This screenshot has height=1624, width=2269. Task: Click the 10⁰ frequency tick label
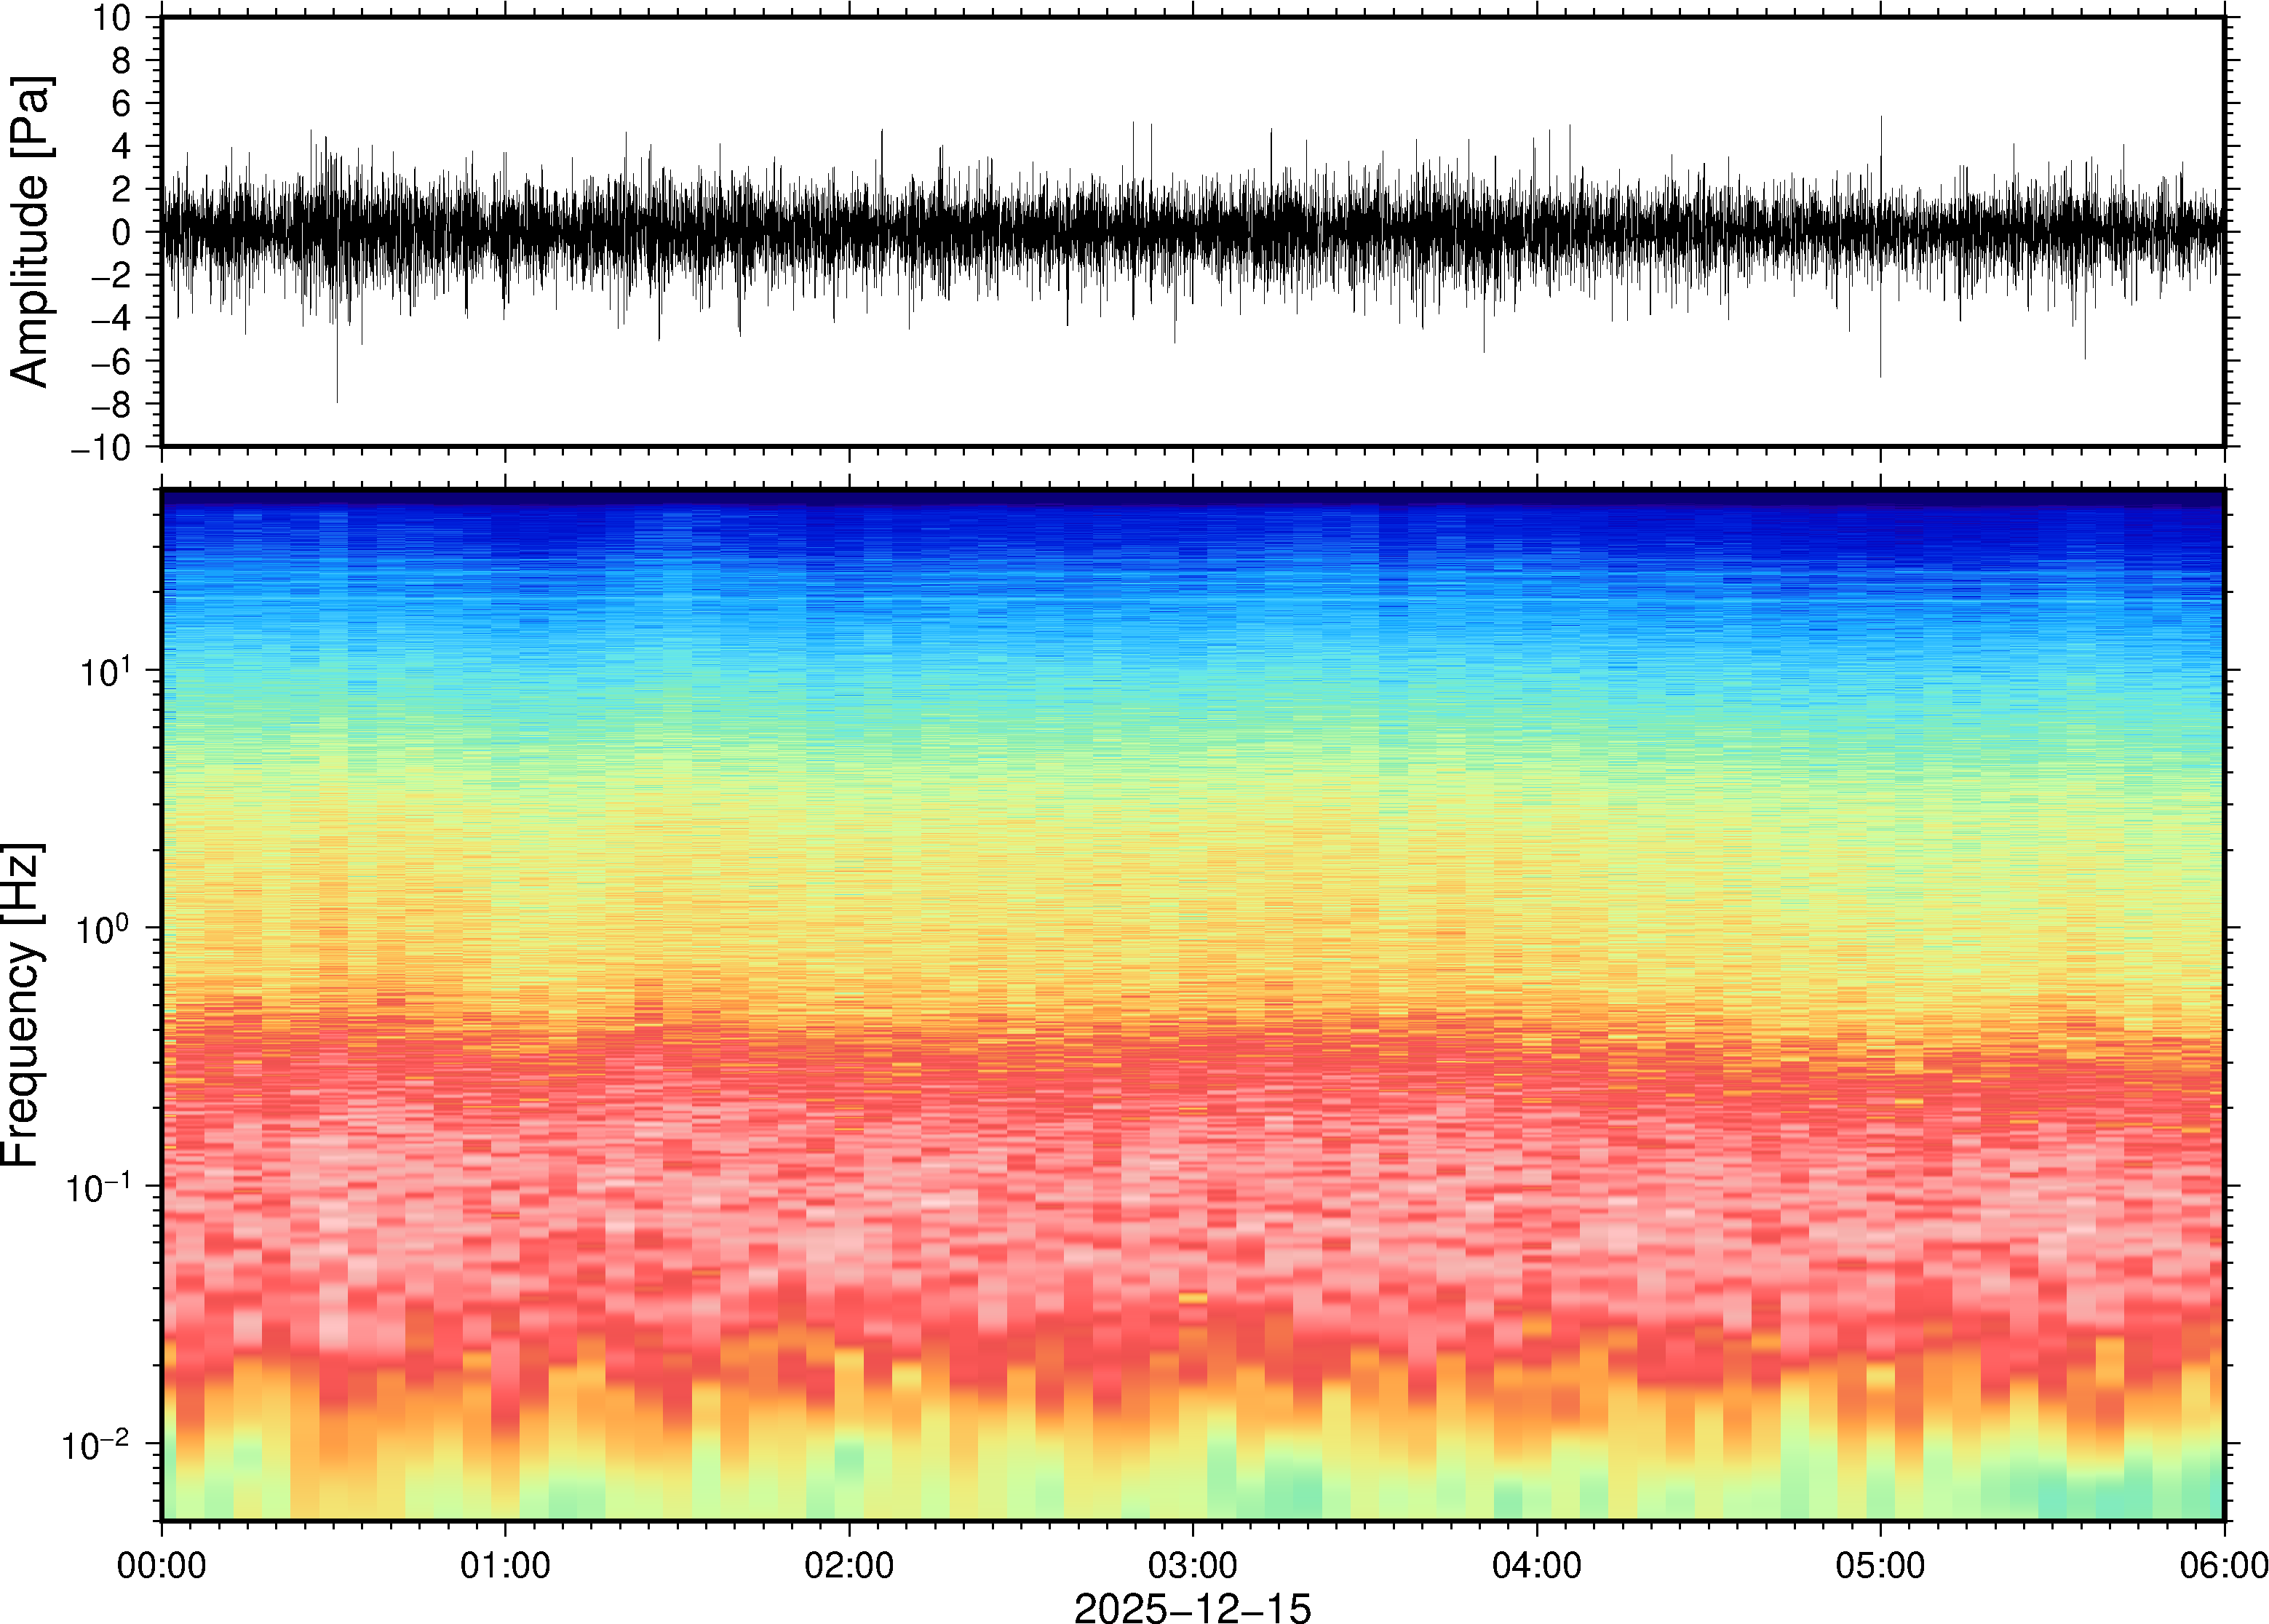coord(104,929)
